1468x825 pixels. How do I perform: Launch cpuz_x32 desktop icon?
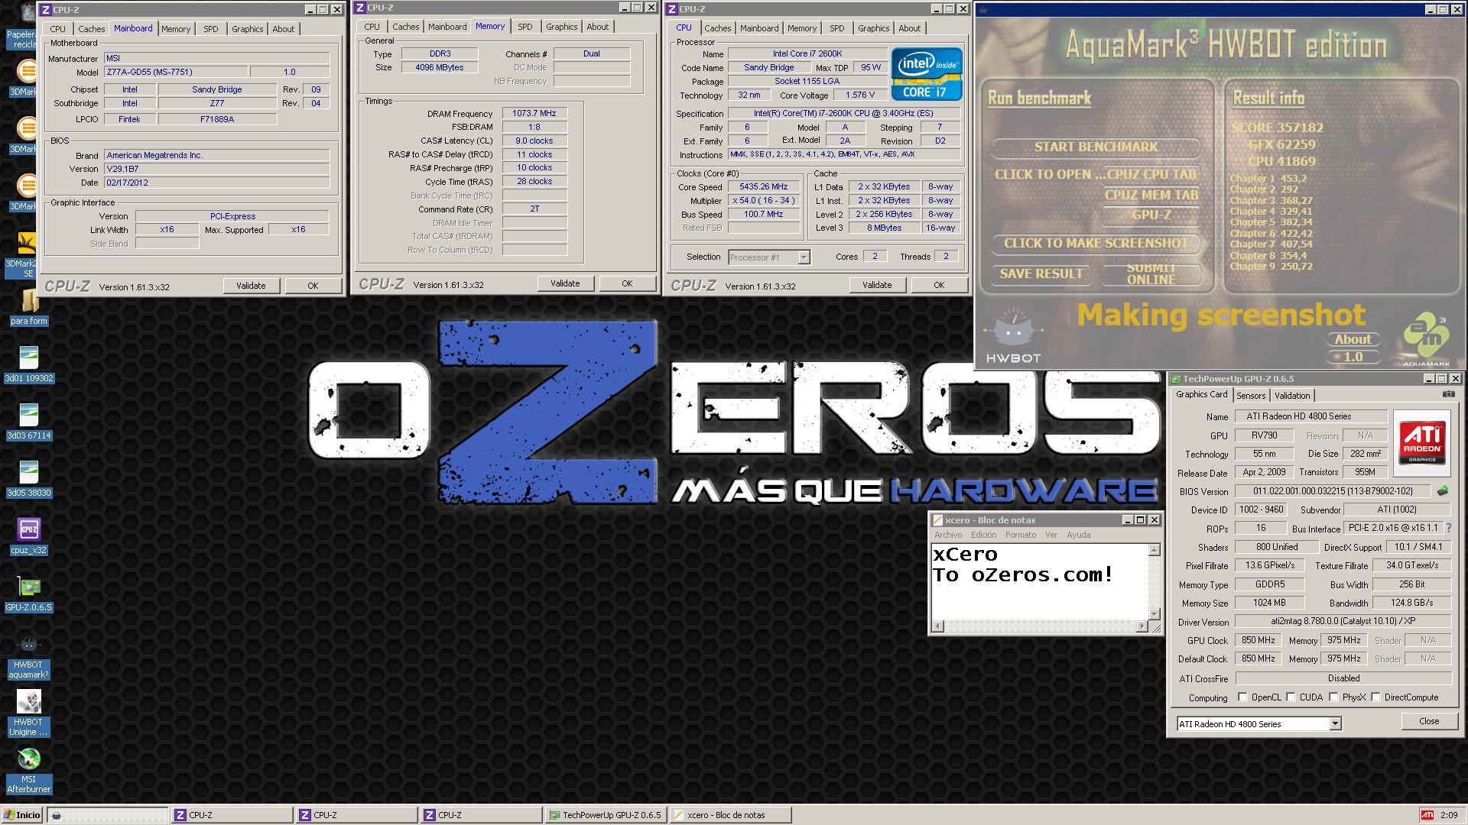tap(28, 536)
